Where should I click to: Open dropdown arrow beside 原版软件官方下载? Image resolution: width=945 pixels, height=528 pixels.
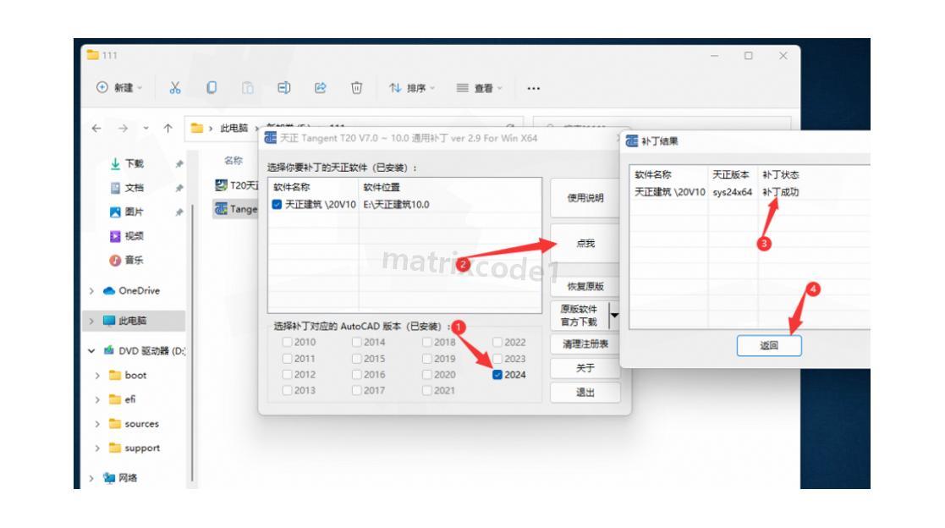pyautogui.click(x=614, y=316)
